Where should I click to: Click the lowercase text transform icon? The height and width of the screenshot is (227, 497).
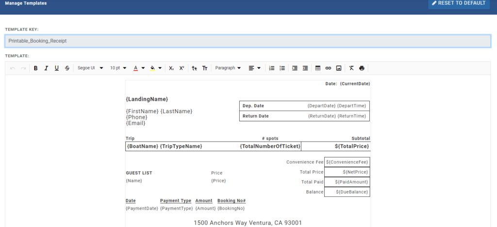194,68
